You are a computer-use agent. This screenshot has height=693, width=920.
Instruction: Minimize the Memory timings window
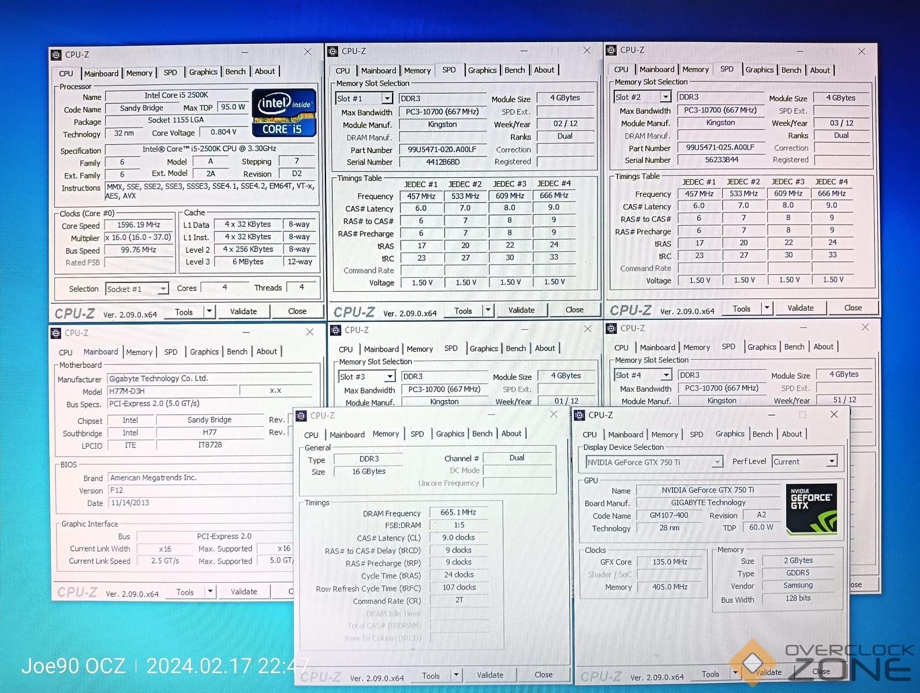pos(492,415)
